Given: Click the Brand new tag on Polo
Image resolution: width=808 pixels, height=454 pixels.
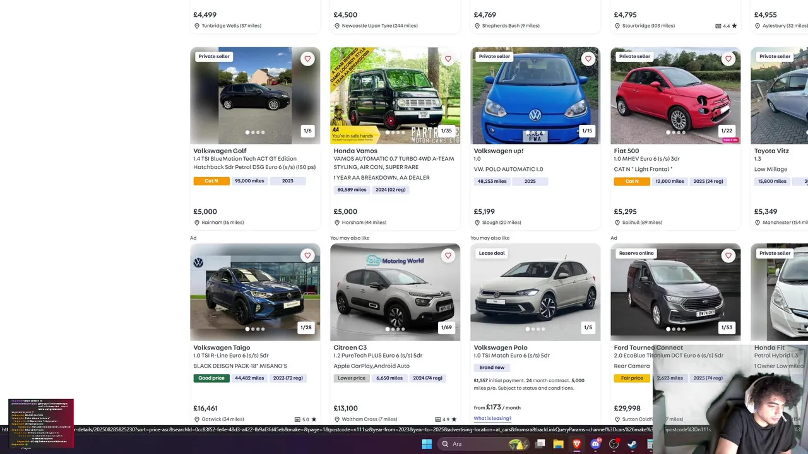Looking at the screenshot, I should [492, 368].
